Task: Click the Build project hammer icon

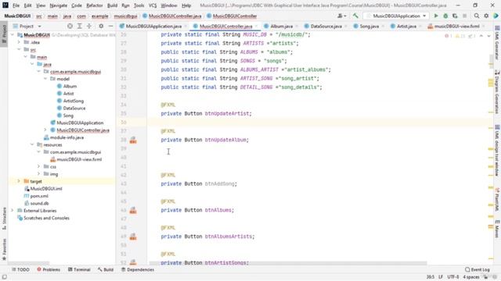Action: click(x=355, y=16)
